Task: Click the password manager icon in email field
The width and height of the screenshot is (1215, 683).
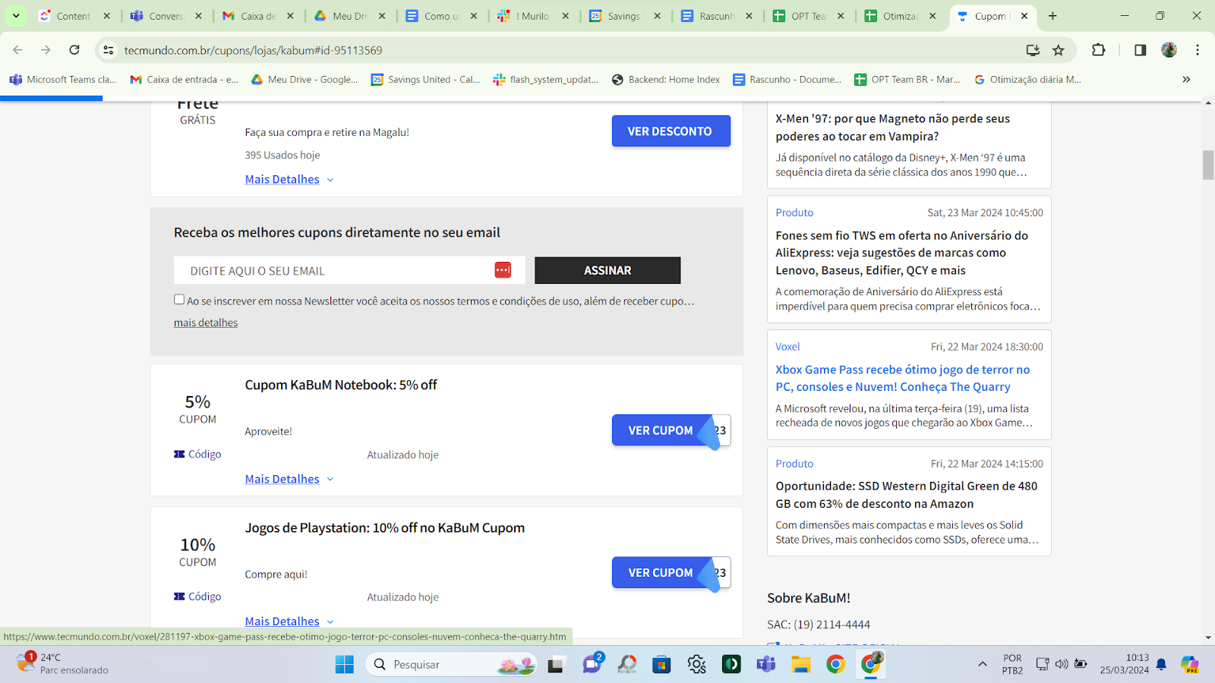Action: point(503,270)
